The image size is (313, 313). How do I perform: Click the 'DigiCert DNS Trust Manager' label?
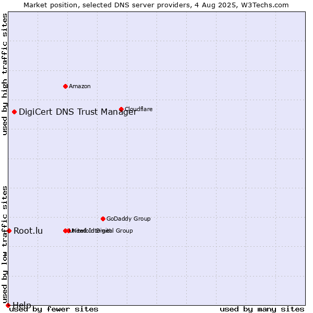pyautogui.click(x=78, y=112)
